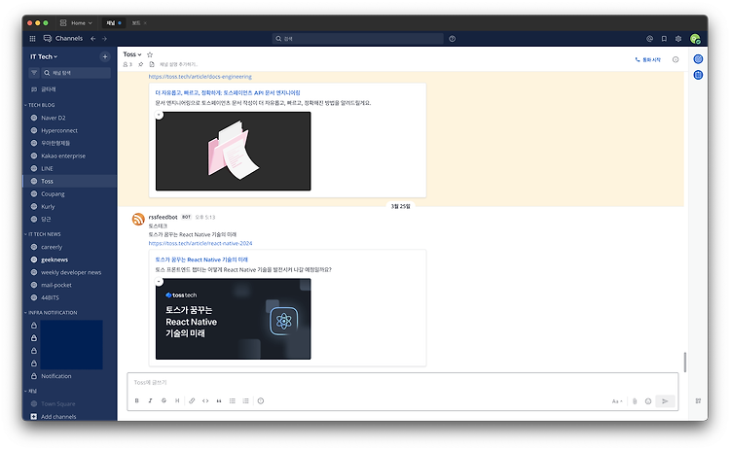
Task: Open weekly developer news channel
Action: [x=70, y=272]
